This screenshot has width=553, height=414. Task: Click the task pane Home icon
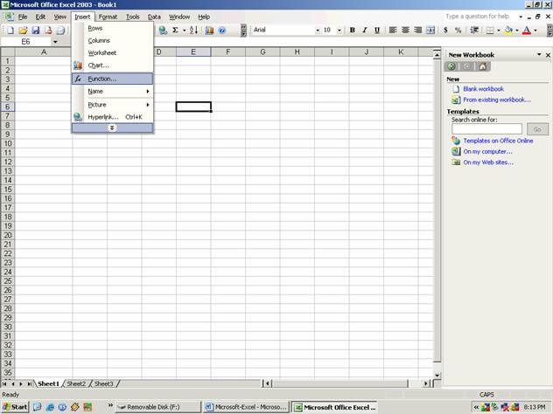[x=482, y=66]
